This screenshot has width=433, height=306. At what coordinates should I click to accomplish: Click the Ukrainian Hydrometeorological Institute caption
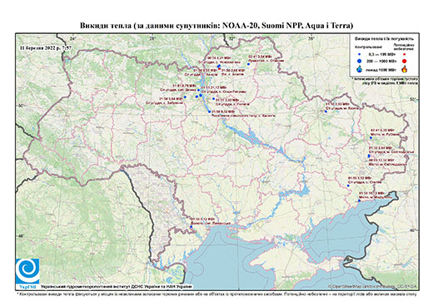tap(116, 287)
